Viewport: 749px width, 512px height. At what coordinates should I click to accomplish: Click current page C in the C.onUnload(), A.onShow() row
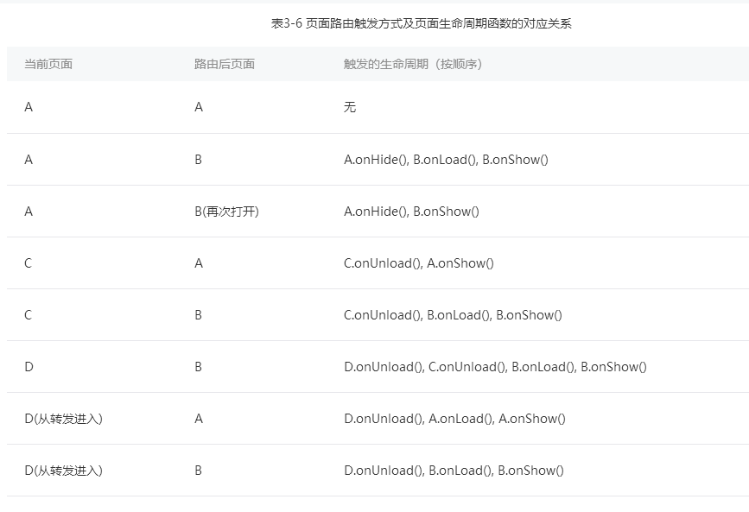click(29, 263)
